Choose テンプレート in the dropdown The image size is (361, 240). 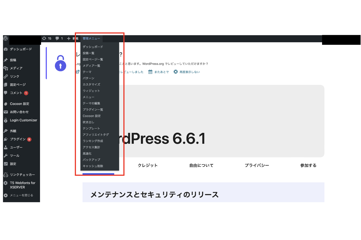click(x=100, y=129)
